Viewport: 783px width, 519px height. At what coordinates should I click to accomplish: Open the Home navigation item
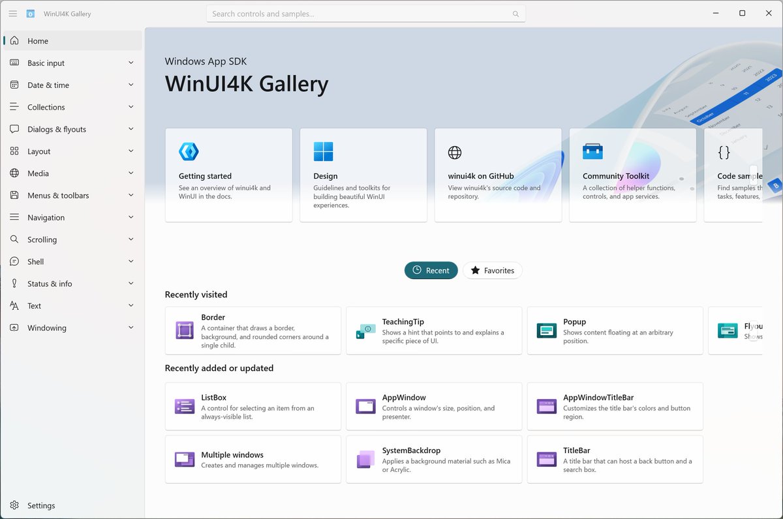(72, 40)
